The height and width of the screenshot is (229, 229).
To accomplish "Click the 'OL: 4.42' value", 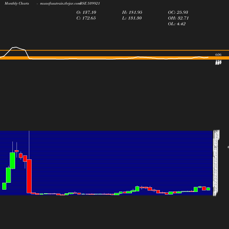I will click(177, 24).
